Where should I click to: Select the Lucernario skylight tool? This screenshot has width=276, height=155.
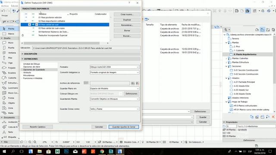pos(9,88)
